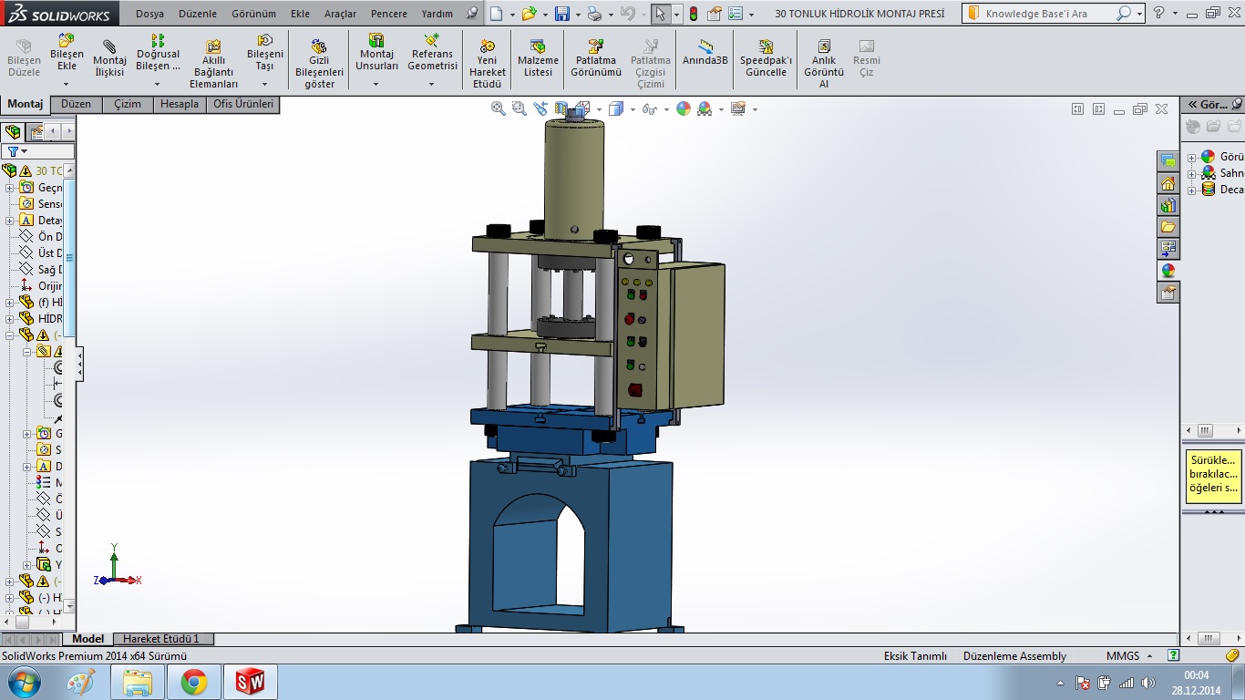Click the Ekle menu
This screenshot has width=1245, height=700.
[300, 14]
